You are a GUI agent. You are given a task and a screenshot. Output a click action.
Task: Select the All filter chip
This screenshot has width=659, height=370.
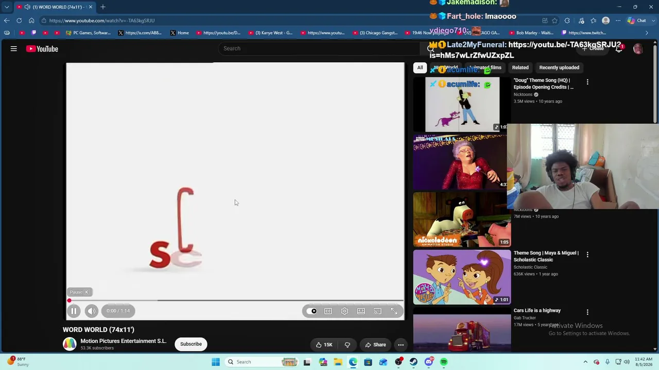tap(420, 67)
